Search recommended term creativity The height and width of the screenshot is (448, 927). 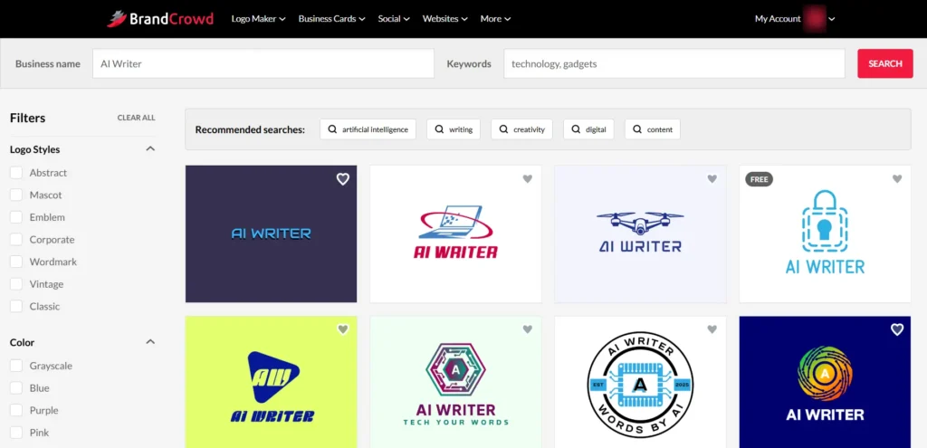coord(521,129)
